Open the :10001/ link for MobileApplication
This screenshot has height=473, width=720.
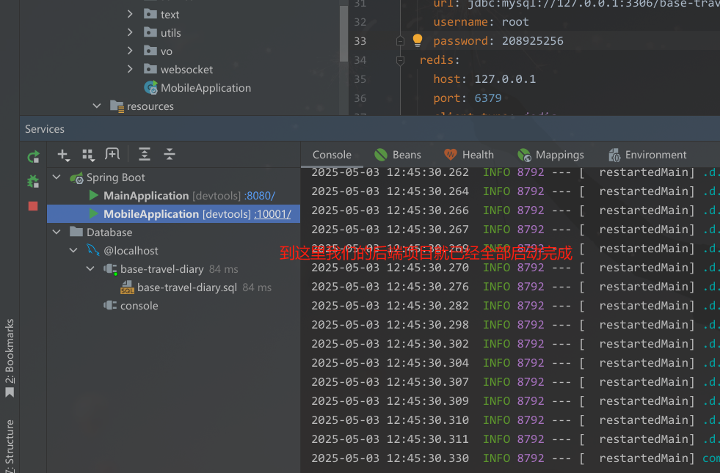click(272, 214)
